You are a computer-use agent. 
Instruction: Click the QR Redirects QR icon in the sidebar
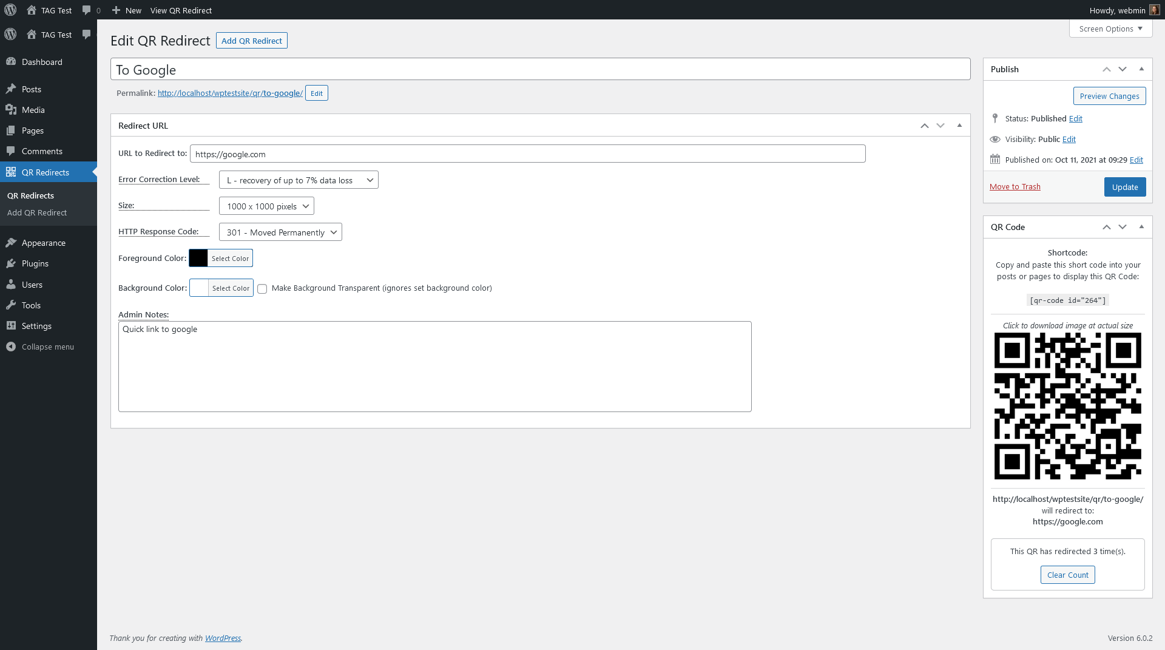click(11, 172)
